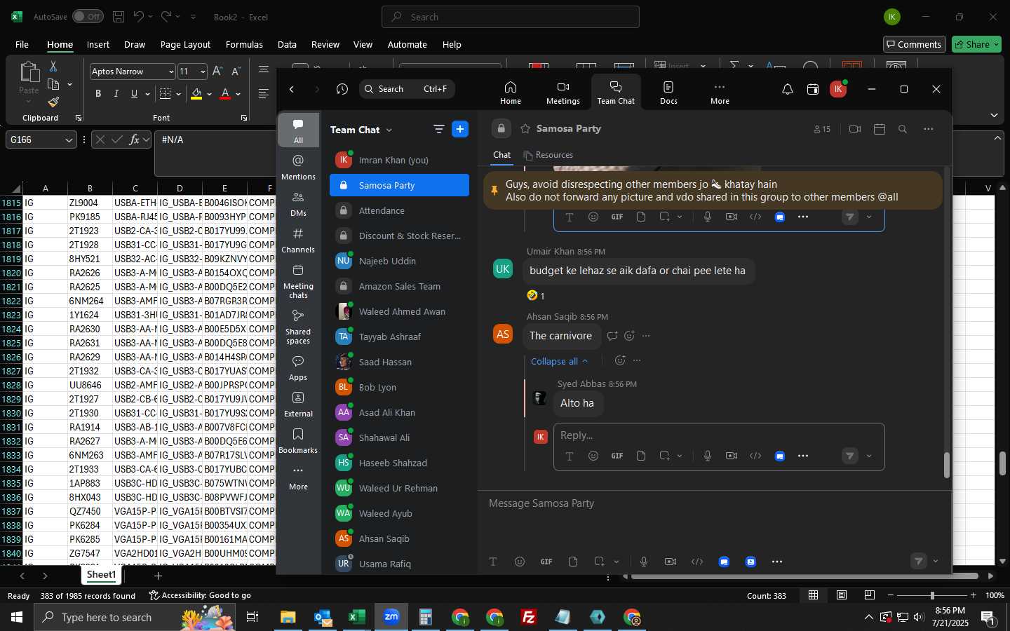This screenshot has width=1010, height=631.
Task: Open Apps in Zoom sidebar
Action: 298,368
